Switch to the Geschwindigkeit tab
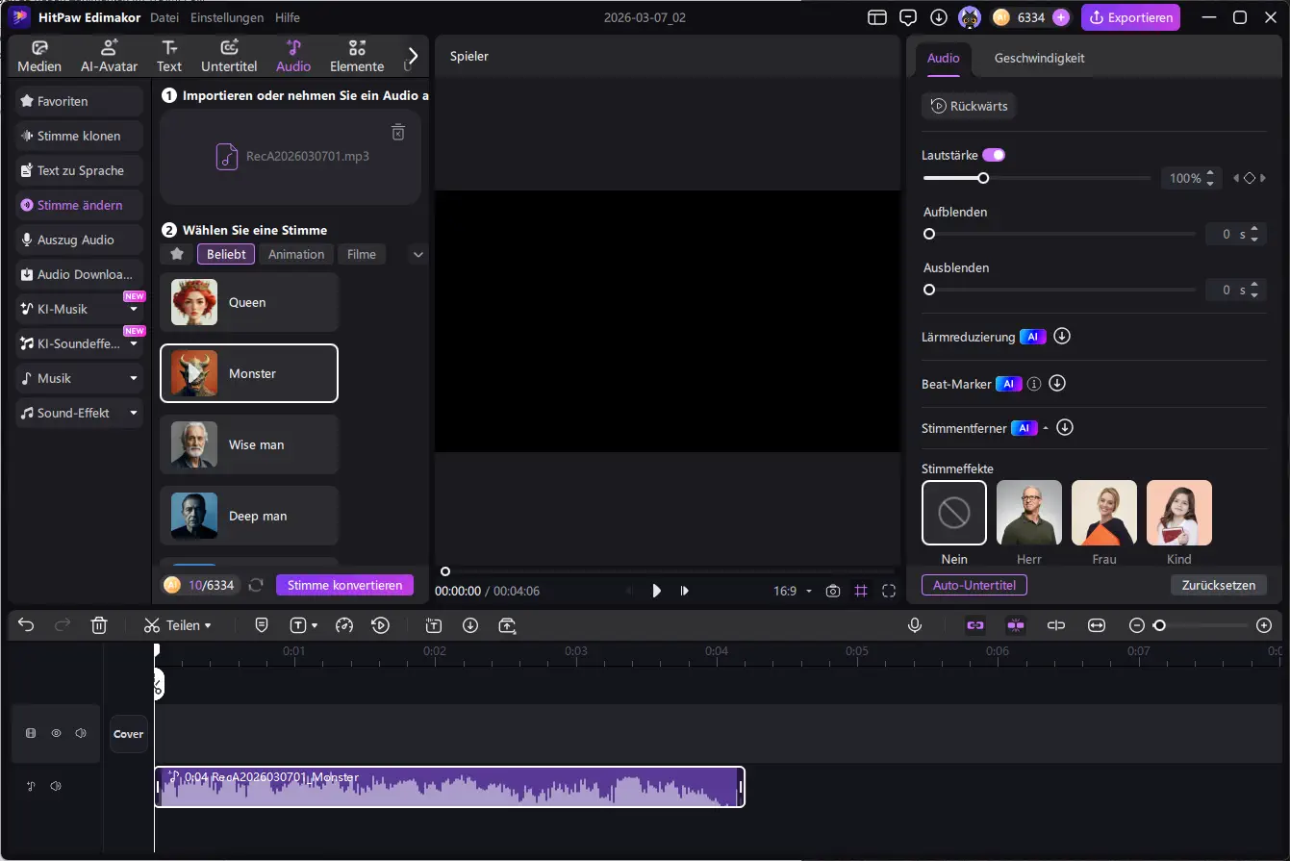 tap(1039, 58)
